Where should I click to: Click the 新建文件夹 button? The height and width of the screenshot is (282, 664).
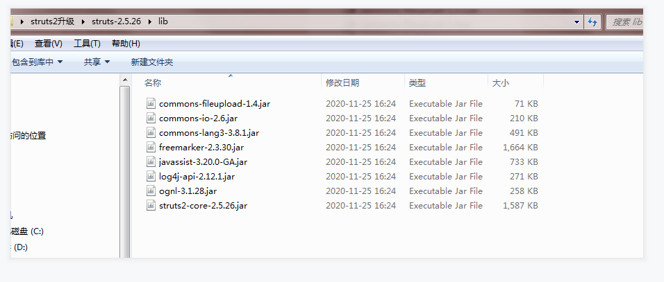click(x=152, y=62)
